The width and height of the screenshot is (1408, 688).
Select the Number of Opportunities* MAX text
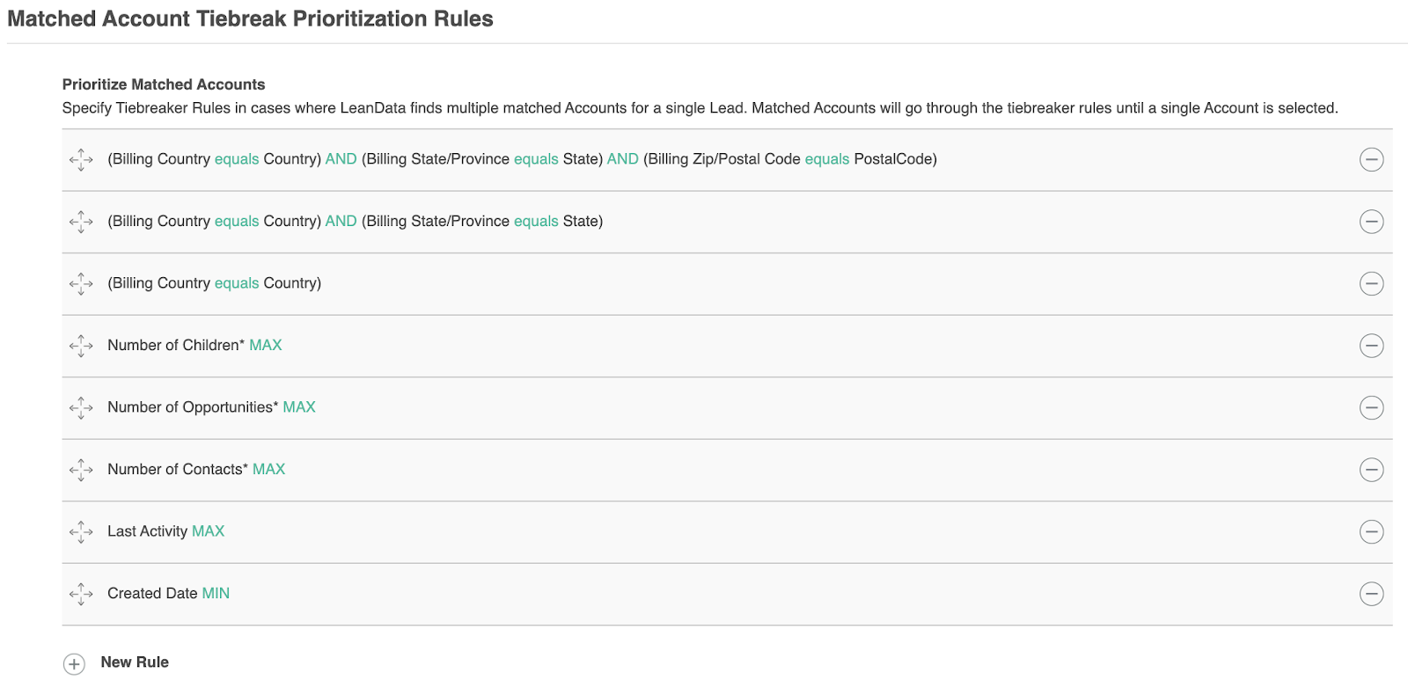[x=211, y=407]
